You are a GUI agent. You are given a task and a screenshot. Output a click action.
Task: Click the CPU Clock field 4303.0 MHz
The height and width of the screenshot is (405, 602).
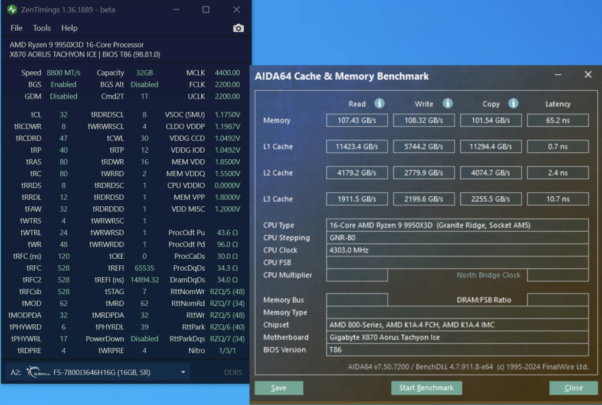[x=457, y=250]
